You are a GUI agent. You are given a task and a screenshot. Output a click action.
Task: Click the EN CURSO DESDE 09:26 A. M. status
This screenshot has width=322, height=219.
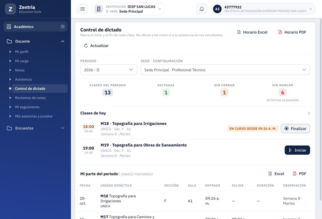click(253, 129)
